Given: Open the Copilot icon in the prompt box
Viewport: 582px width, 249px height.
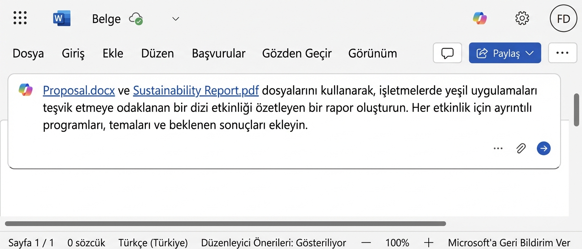Looking at the screenshot, I should 26,90.
